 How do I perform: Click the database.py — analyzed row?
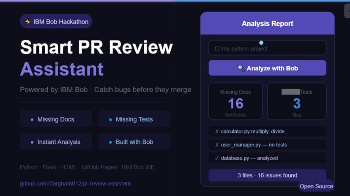[x=267, y=158]
